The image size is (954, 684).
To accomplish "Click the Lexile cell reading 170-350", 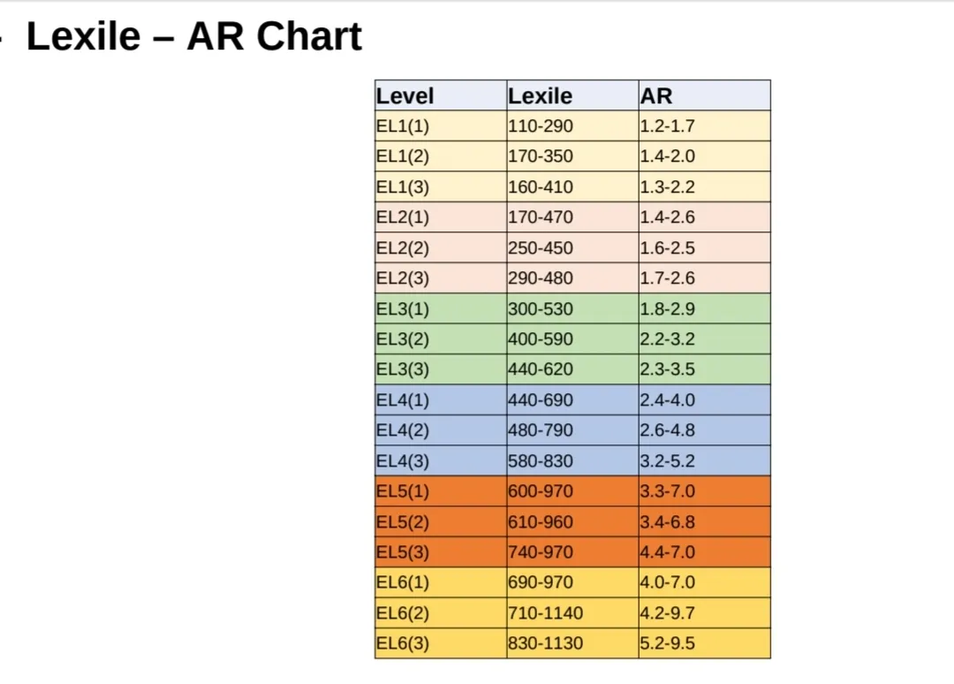I will [572, 156].
